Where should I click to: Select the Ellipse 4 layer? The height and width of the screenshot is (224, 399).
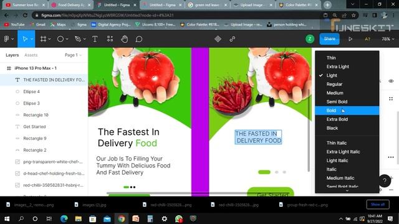click(44, 91)
